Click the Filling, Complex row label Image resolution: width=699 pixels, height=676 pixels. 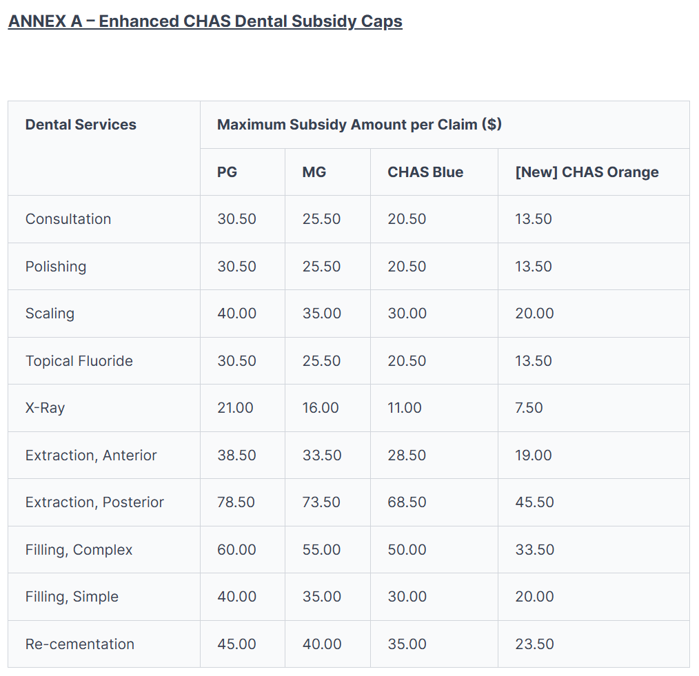(79, 550)
